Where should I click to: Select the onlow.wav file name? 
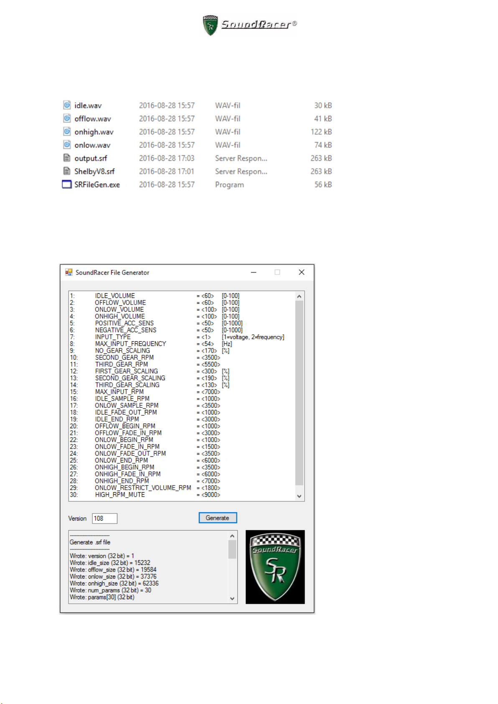[x=92, y=145]
